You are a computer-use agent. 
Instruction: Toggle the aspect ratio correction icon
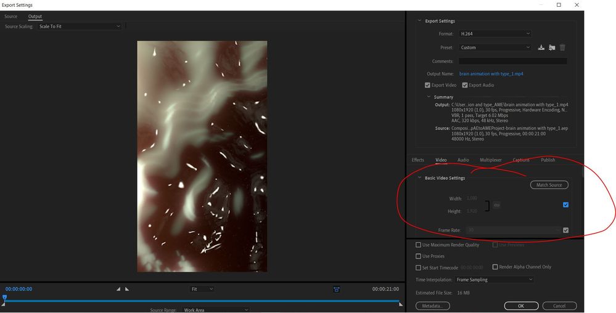(x=337, y=290)
